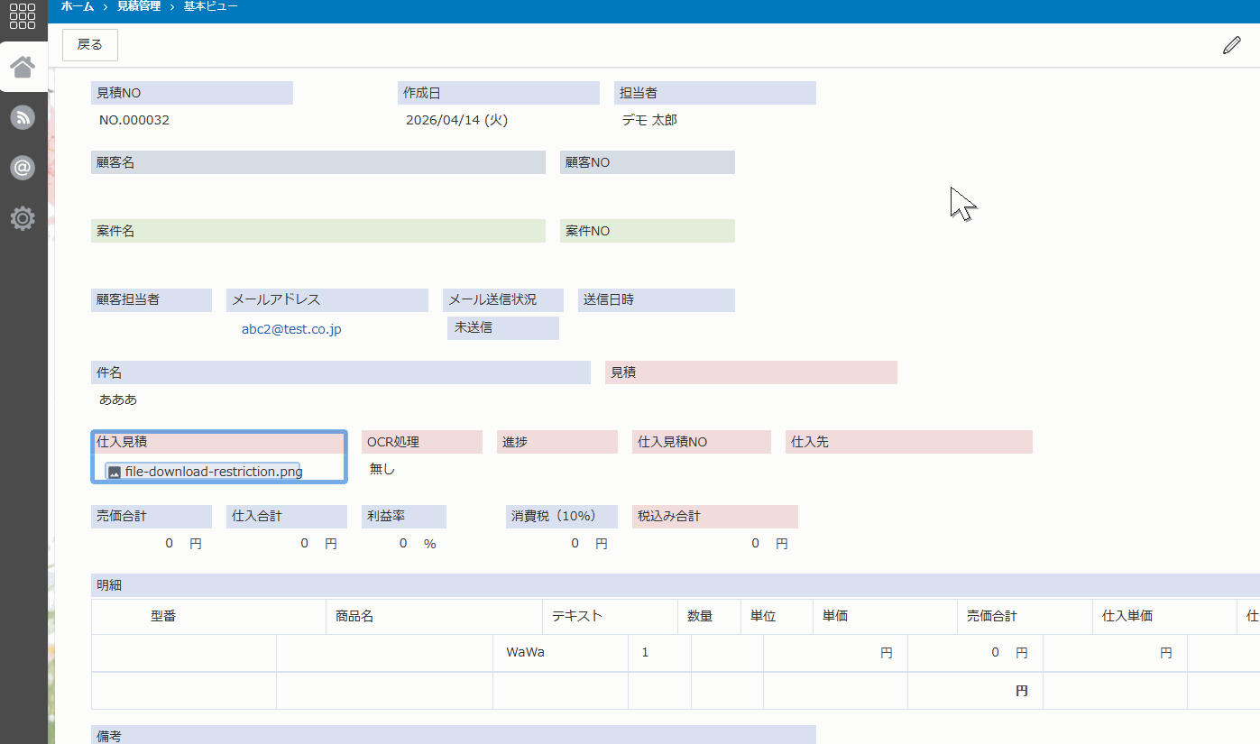Click the assignee name デモ 太郎

(649, 120)
